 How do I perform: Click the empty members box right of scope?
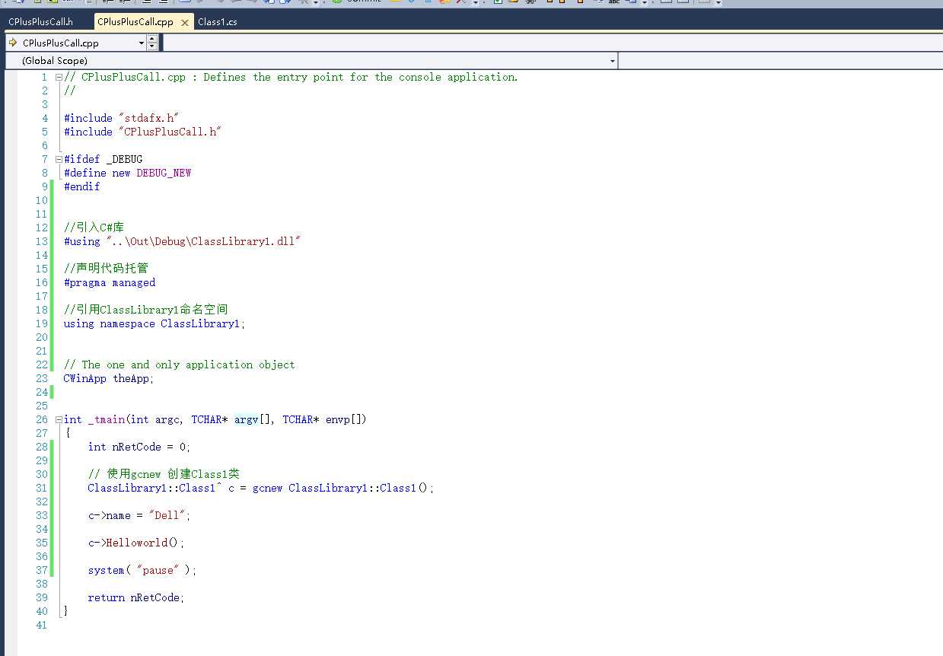click(x=780, y=60)
